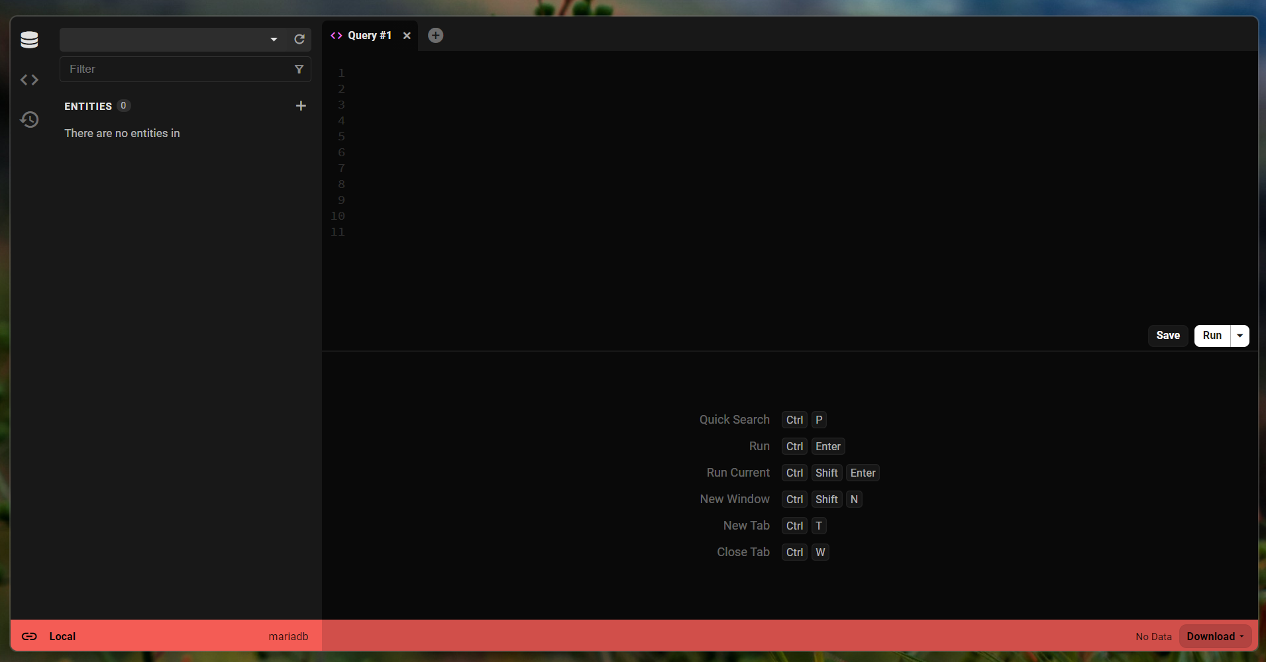Image resolution: width=1266 pixels, height=662 pixels.
Task: Click the filter funnel icon
Action: click(x=299, y=69)
